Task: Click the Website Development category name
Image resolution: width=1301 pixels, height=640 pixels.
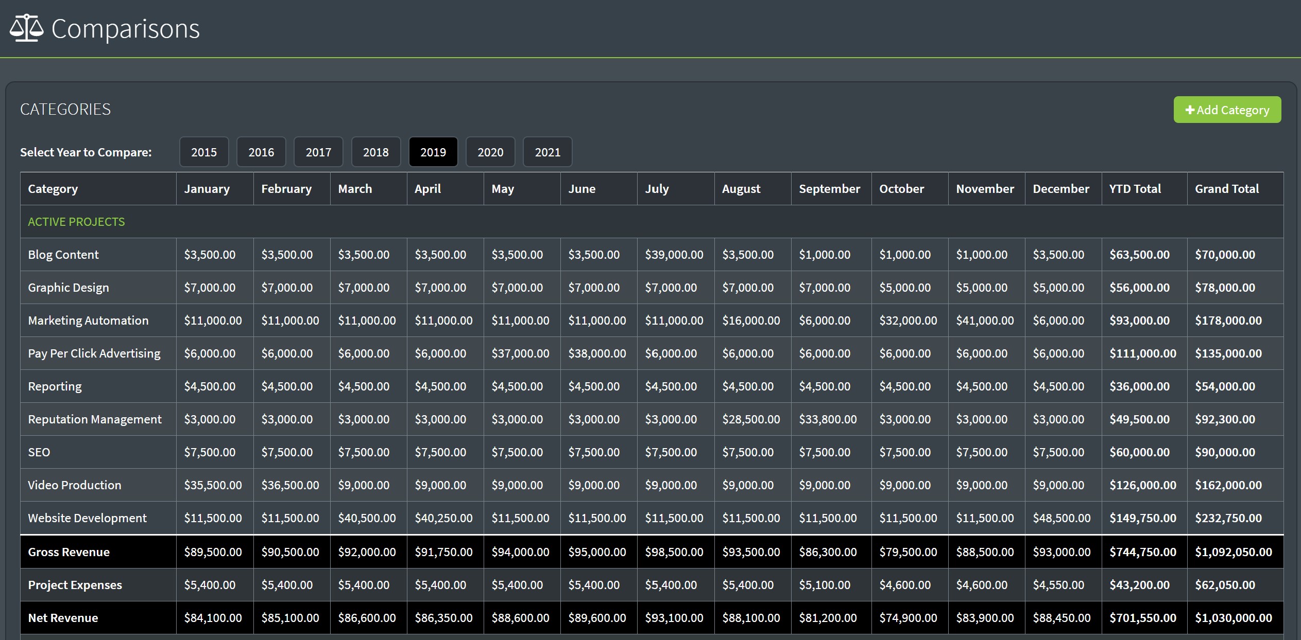Action: [x=87, y=518]
